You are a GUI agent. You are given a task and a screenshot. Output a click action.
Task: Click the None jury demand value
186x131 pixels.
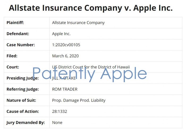(57, 122)
